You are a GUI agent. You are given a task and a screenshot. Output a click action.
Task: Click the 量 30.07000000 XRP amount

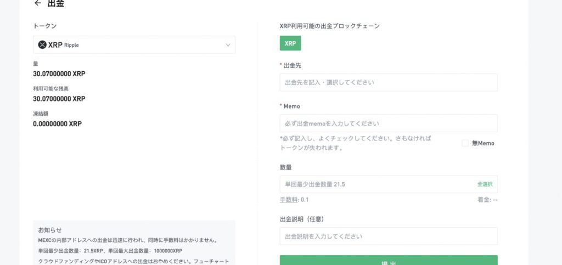pyautogui.click(x=59, y=74)
